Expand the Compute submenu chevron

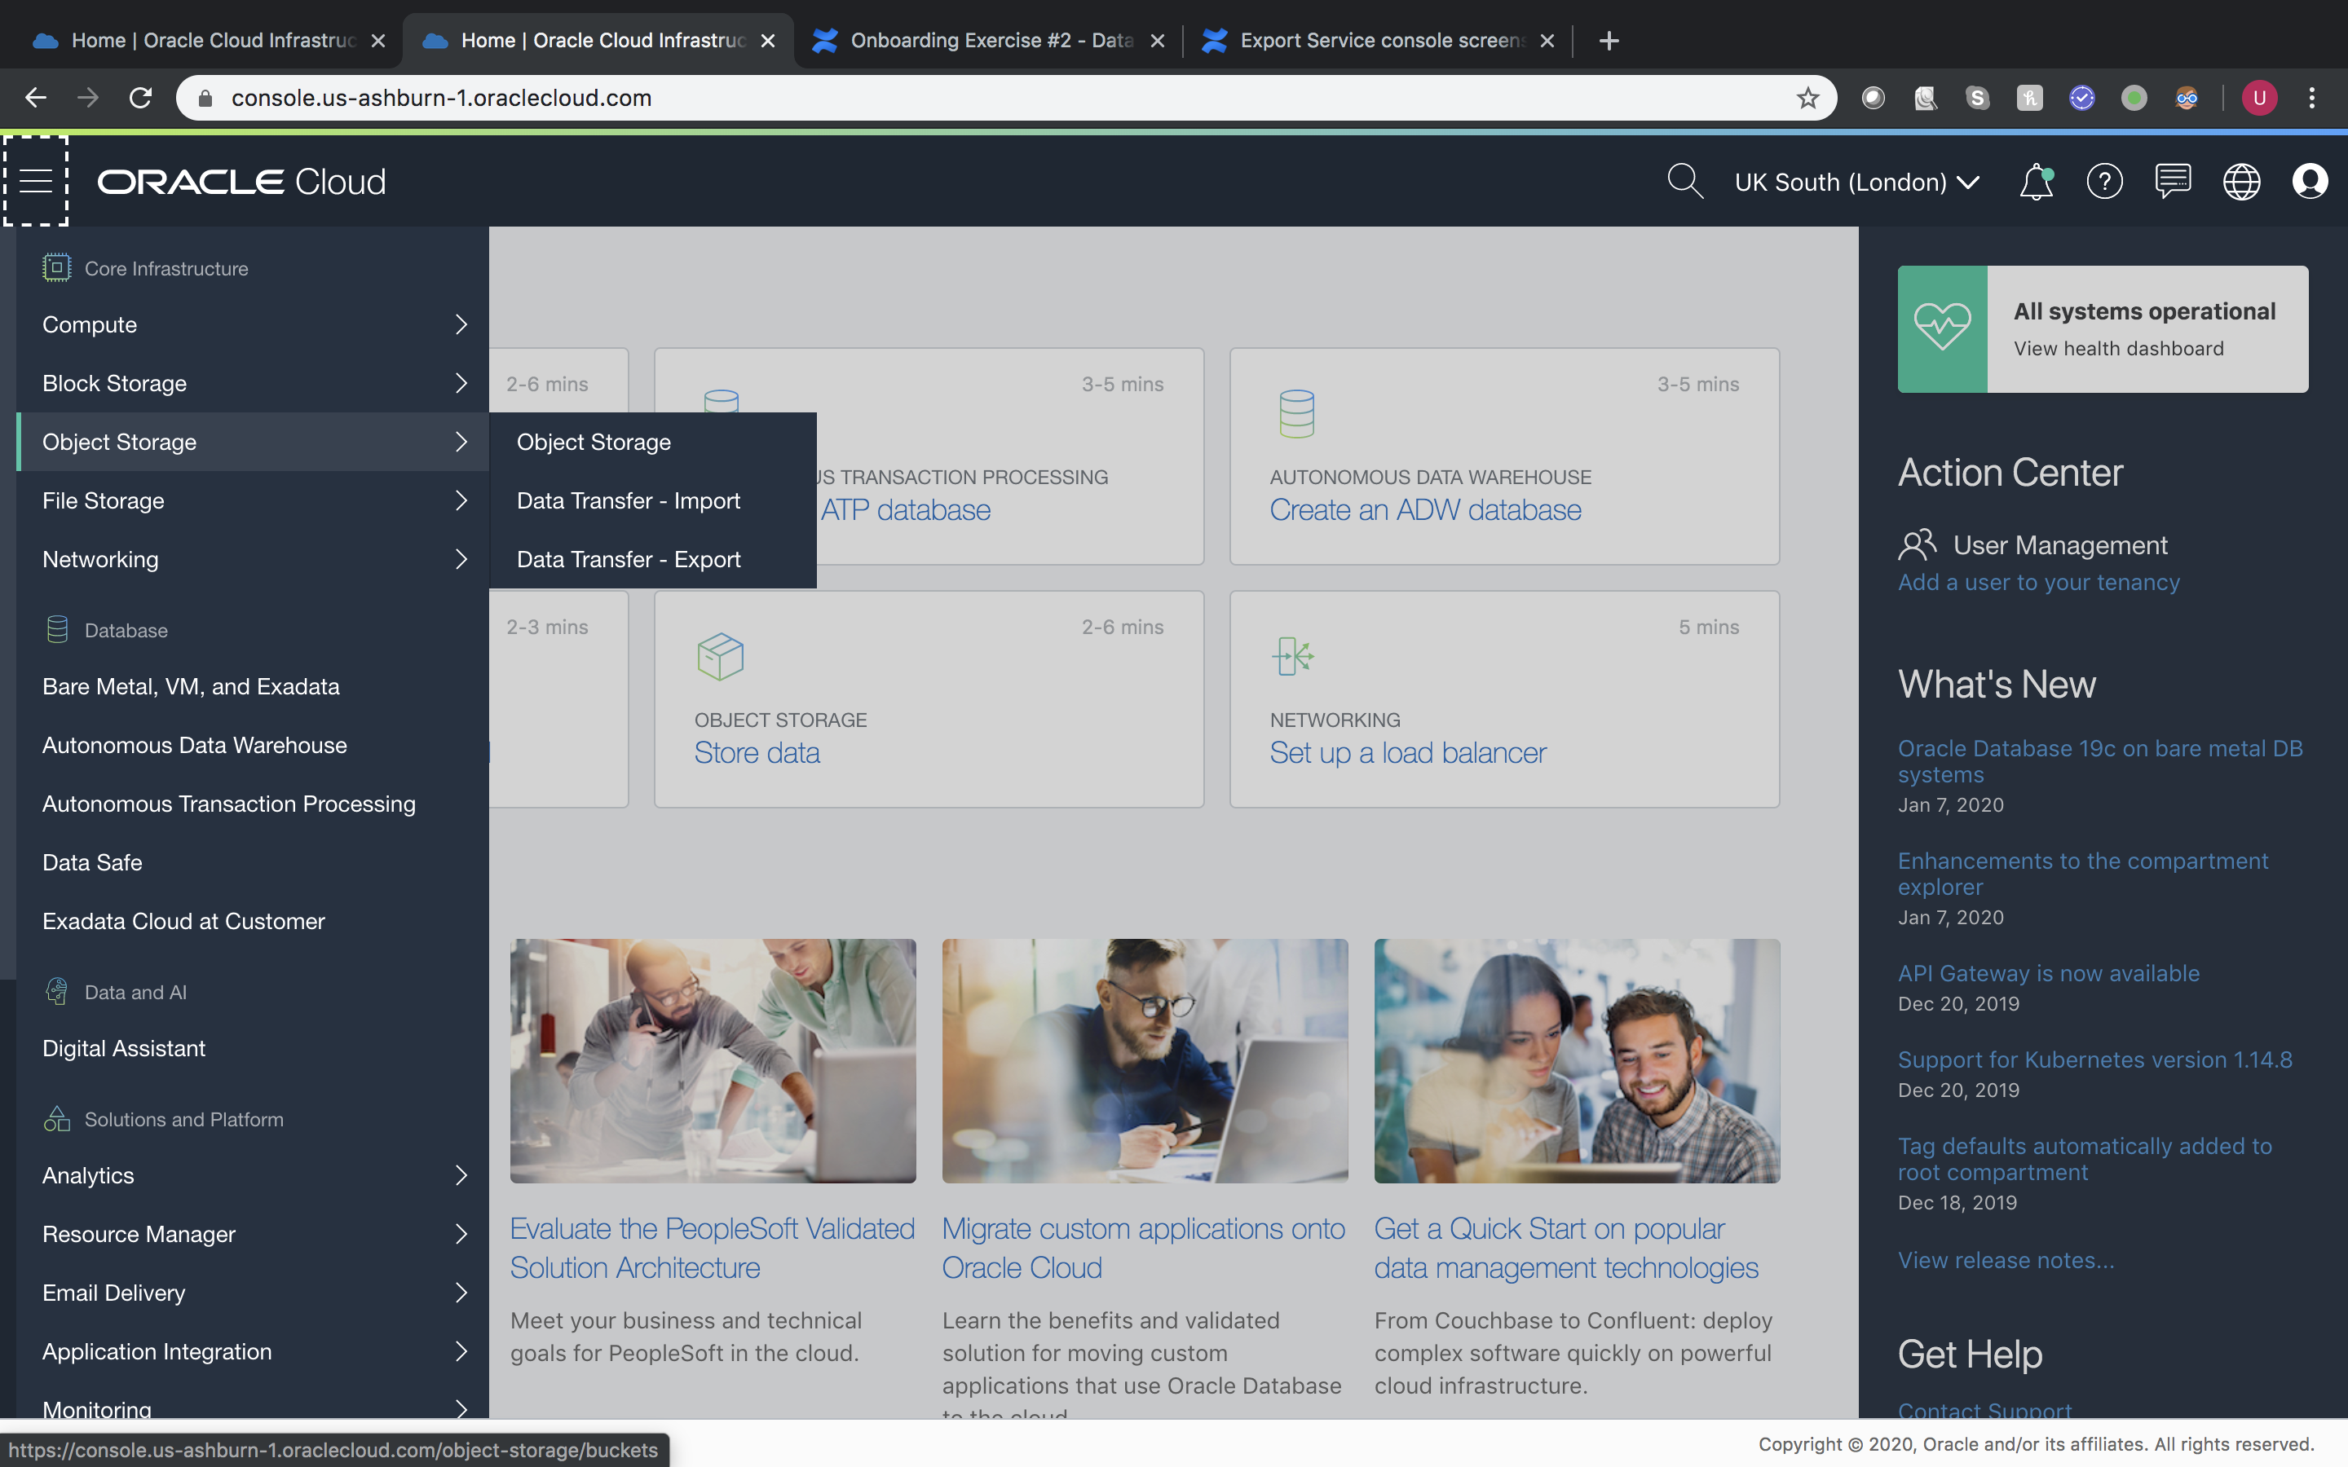coord(461,325)
